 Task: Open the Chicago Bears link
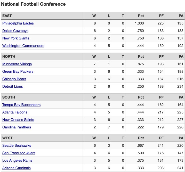[x=14, y=79]
